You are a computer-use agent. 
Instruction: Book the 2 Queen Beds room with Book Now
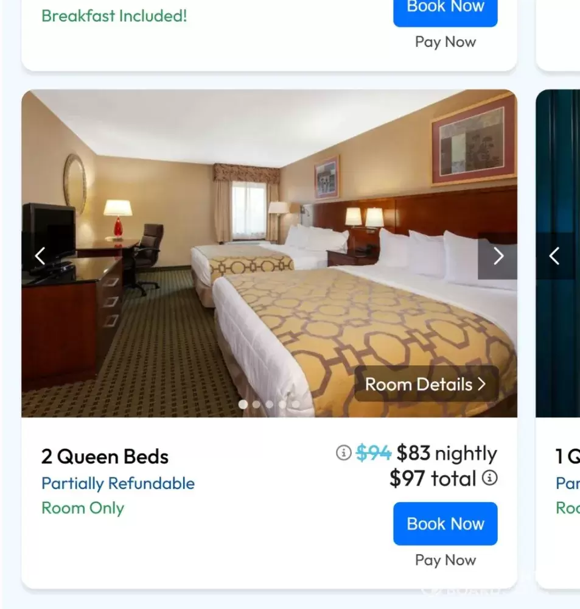tap(445, 524)
